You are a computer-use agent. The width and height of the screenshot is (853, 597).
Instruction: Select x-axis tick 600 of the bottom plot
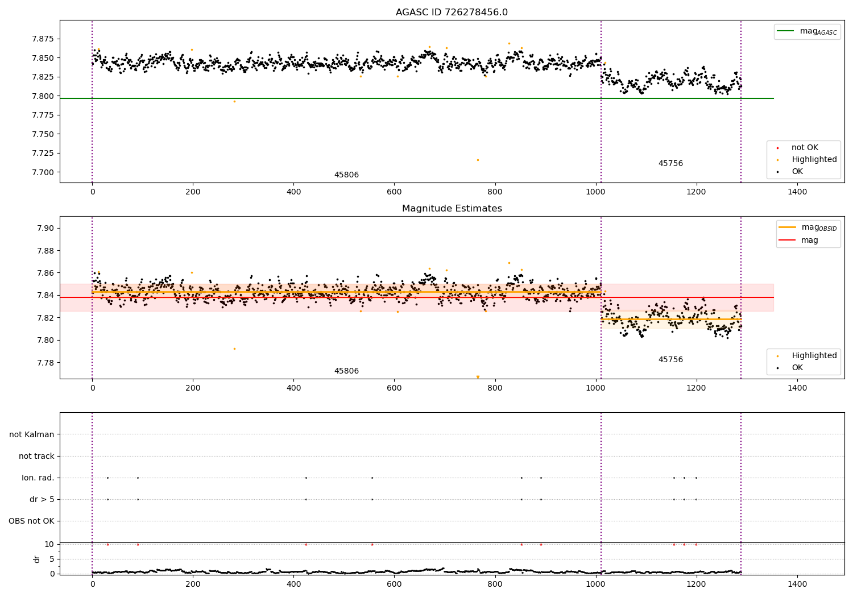coord(394,584)
